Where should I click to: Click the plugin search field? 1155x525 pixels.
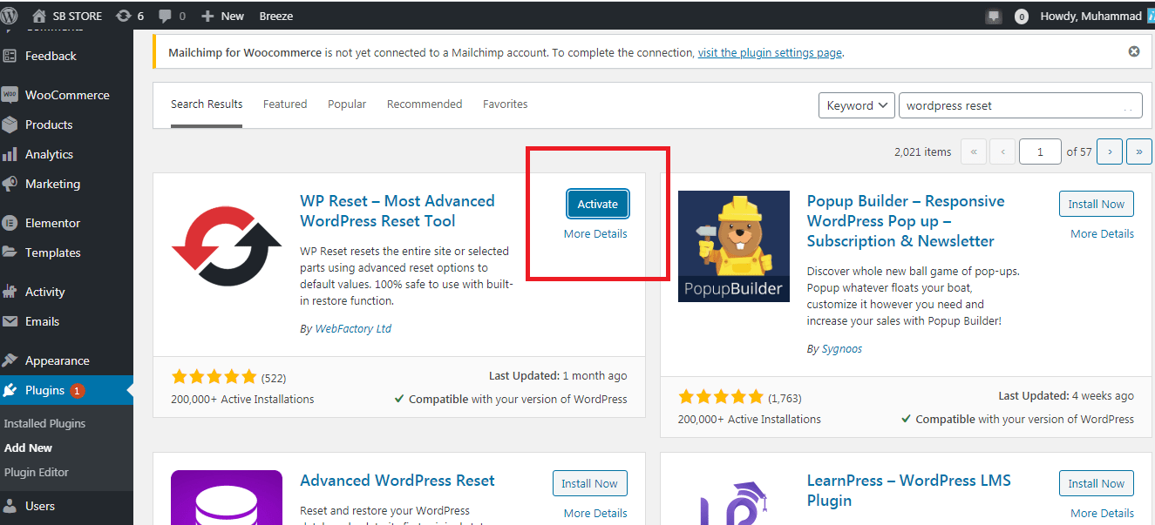click(1020, 105)
